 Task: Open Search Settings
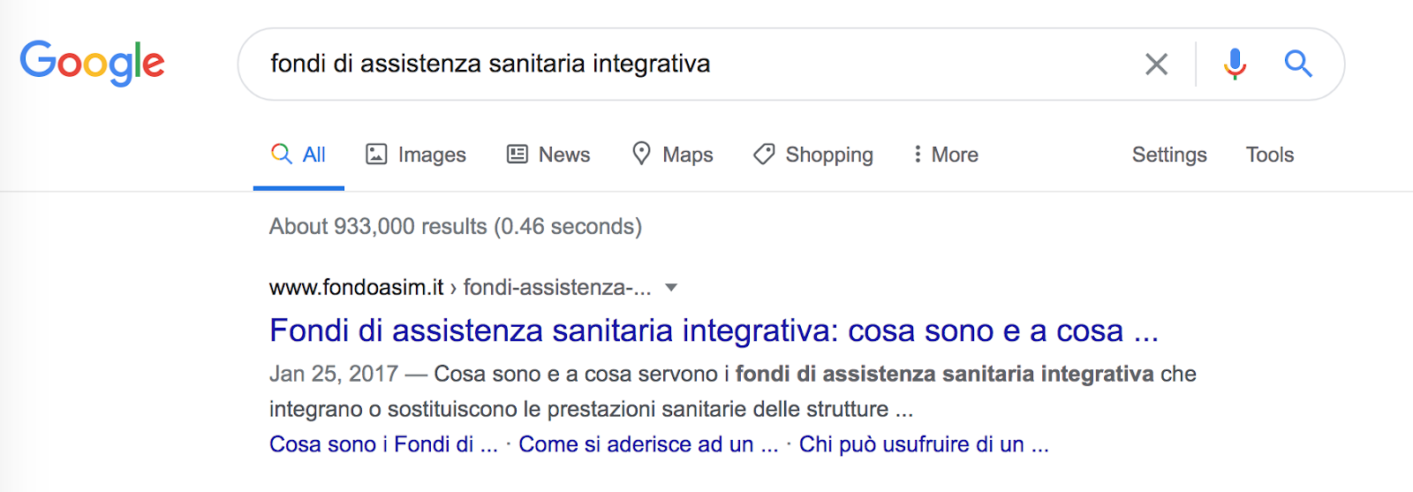click(x=1169, y=155)
